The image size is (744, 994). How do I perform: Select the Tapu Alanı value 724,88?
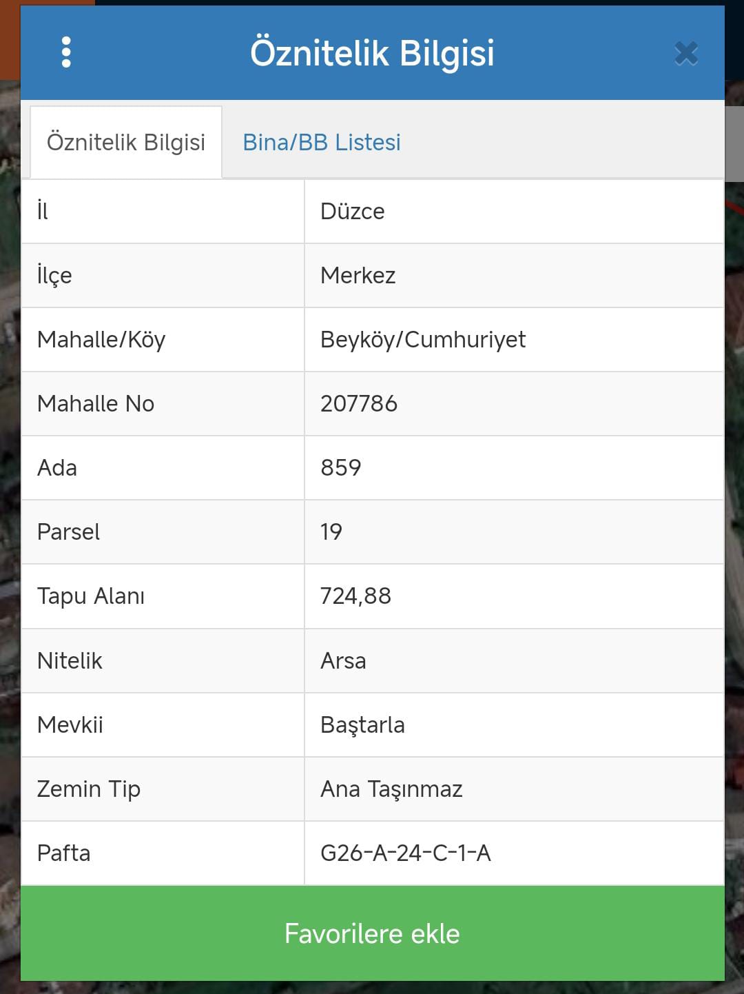coord(355,596)
